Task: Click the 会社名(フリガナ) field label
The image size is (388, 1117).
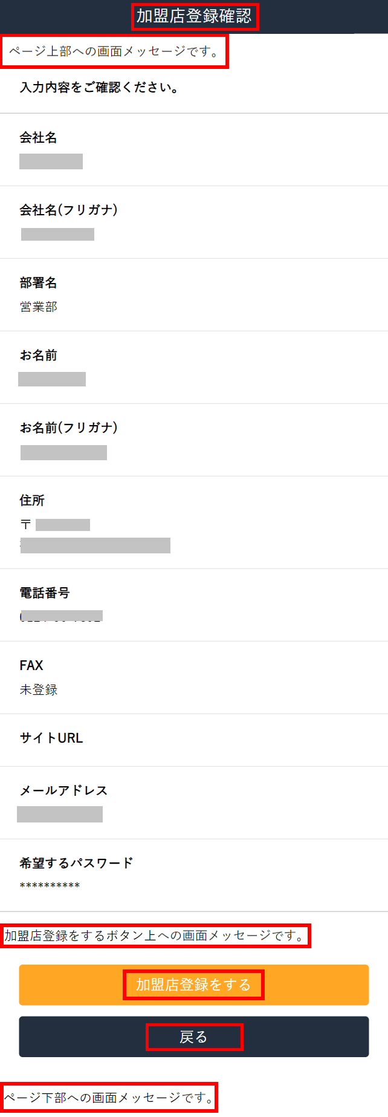Action: click(x=68, y=210)
